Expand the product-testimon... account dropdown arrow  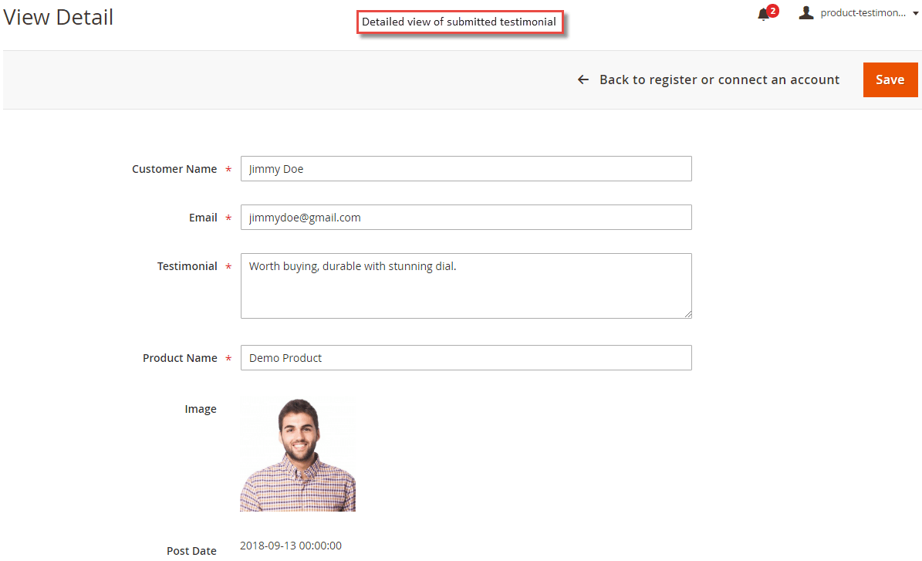click(916, 14)
